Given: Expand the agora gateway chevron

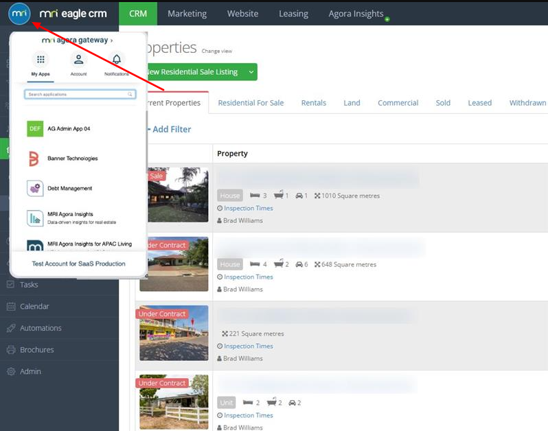Looking at the screenshot, I should pos(111,40).
